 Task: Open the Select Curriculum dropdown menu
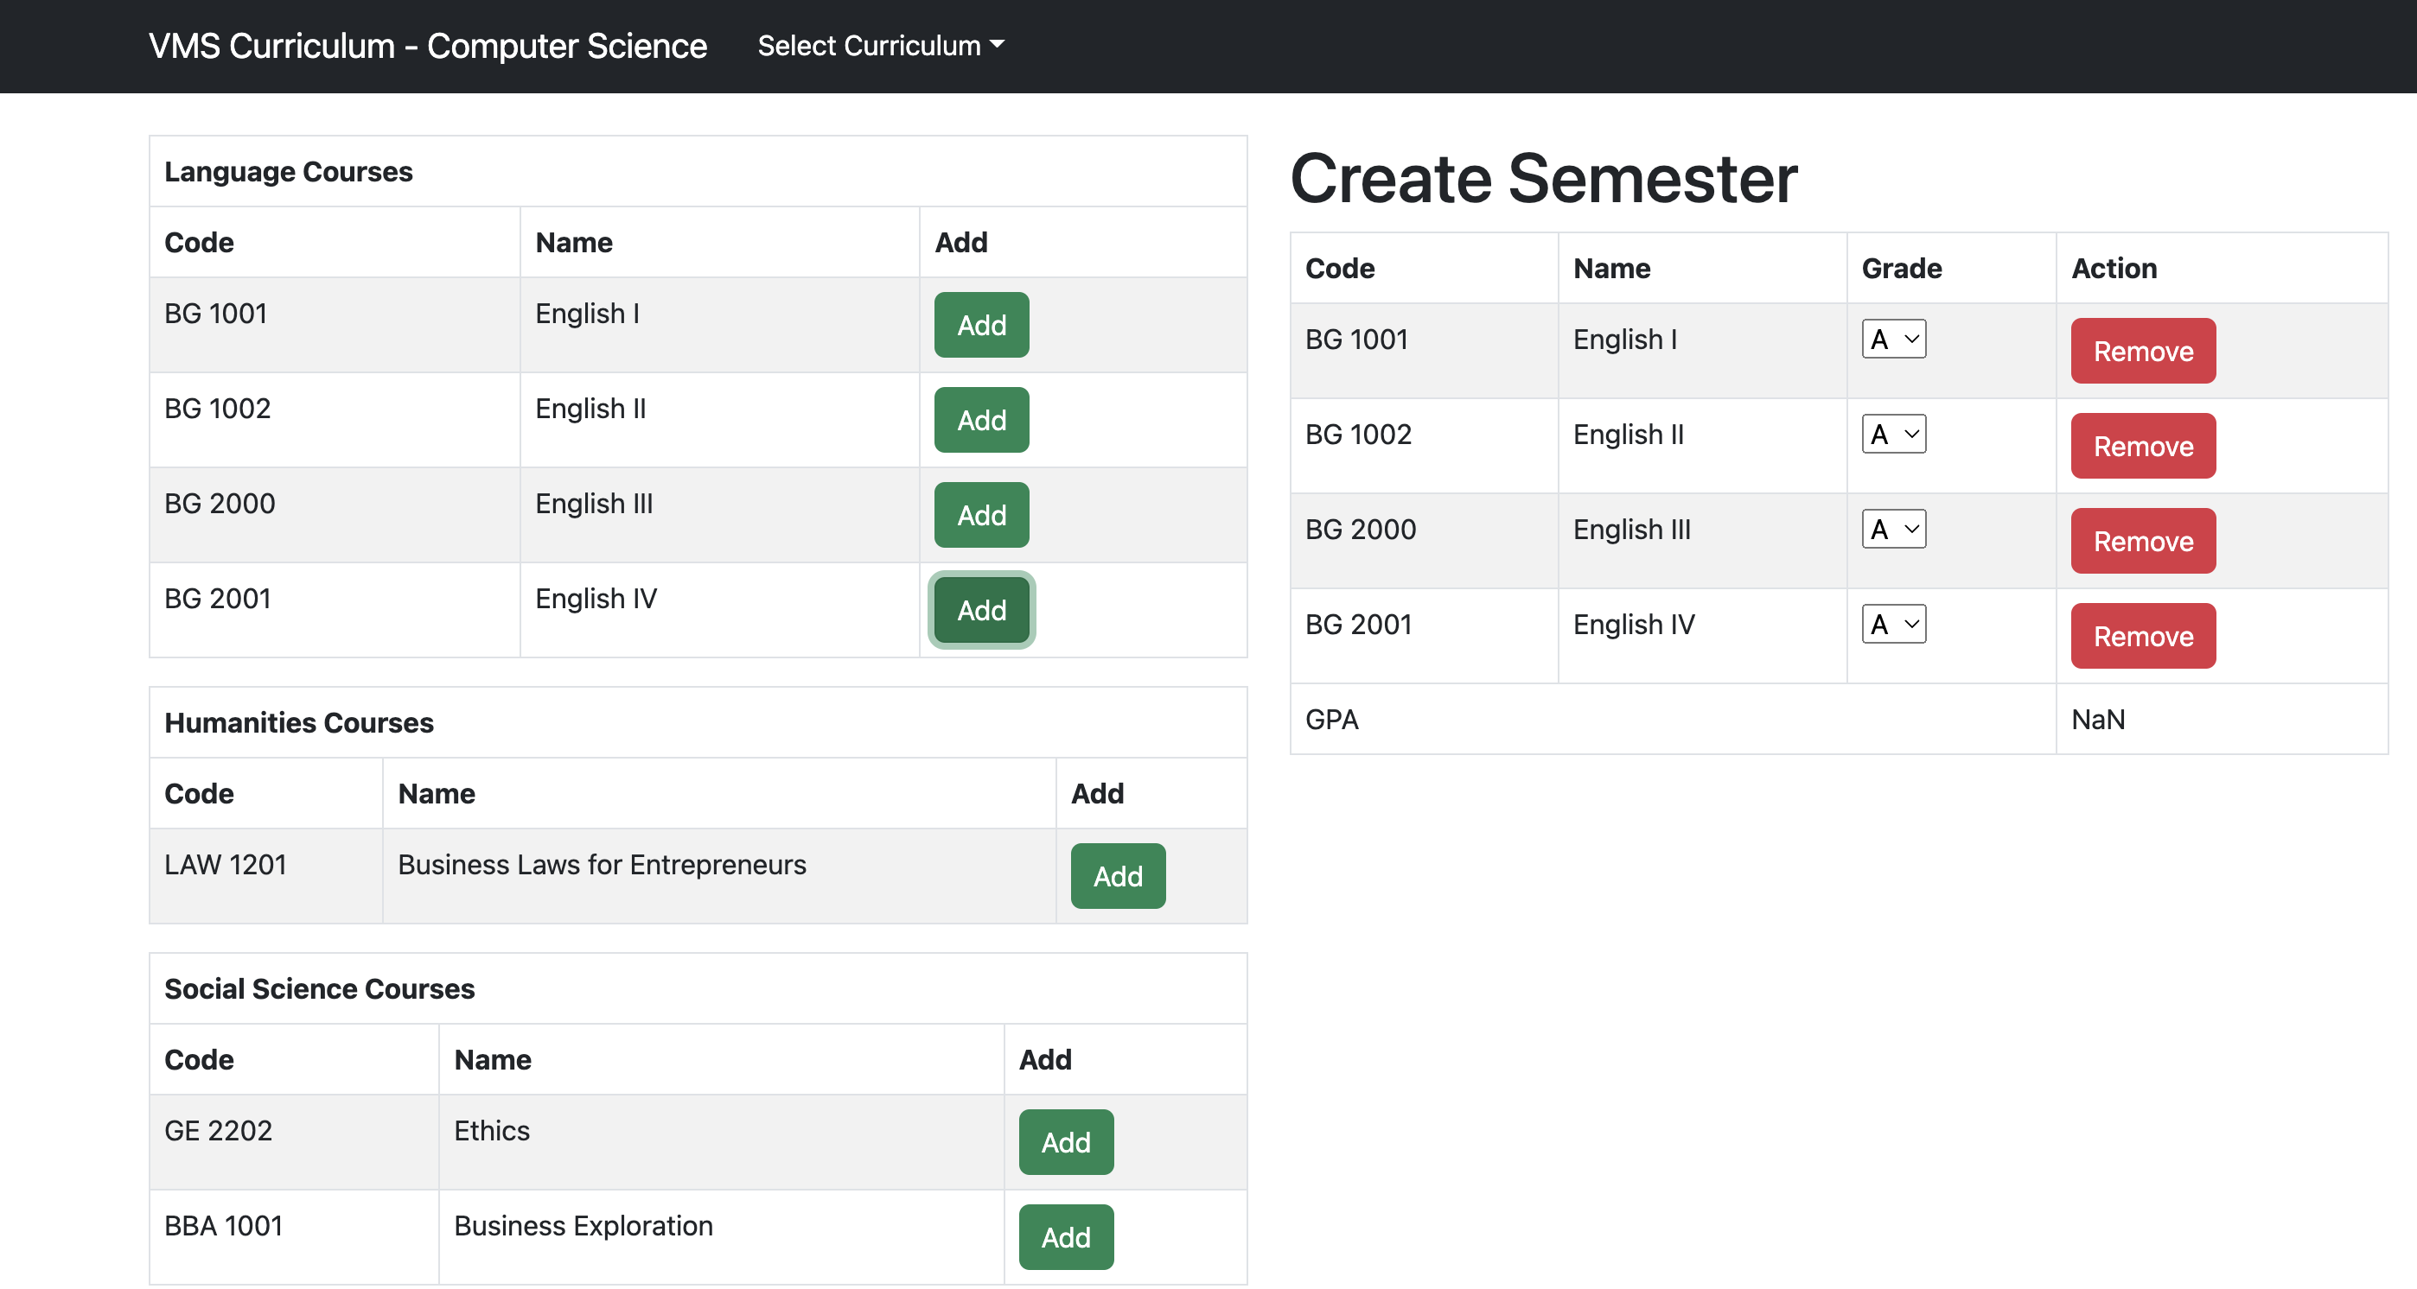pos(880,45)
